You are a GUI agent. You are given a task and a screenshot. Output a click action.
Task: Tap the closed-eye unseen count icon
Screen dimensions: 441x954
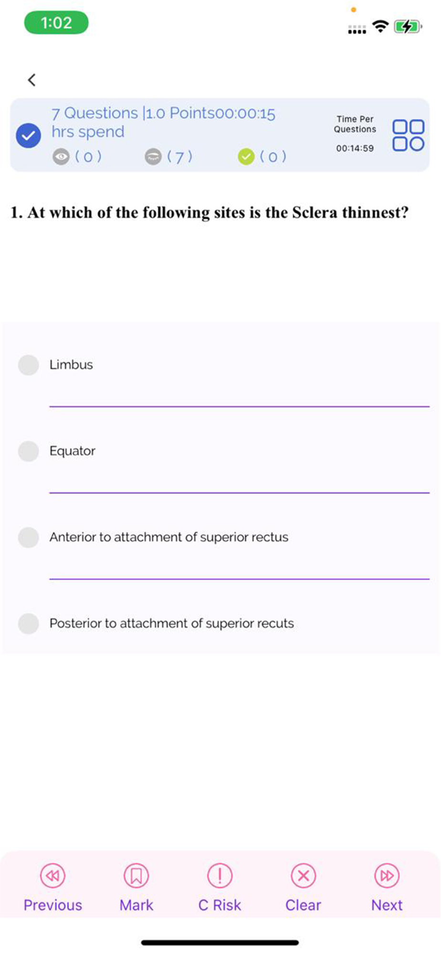click(x=153, y=156)
